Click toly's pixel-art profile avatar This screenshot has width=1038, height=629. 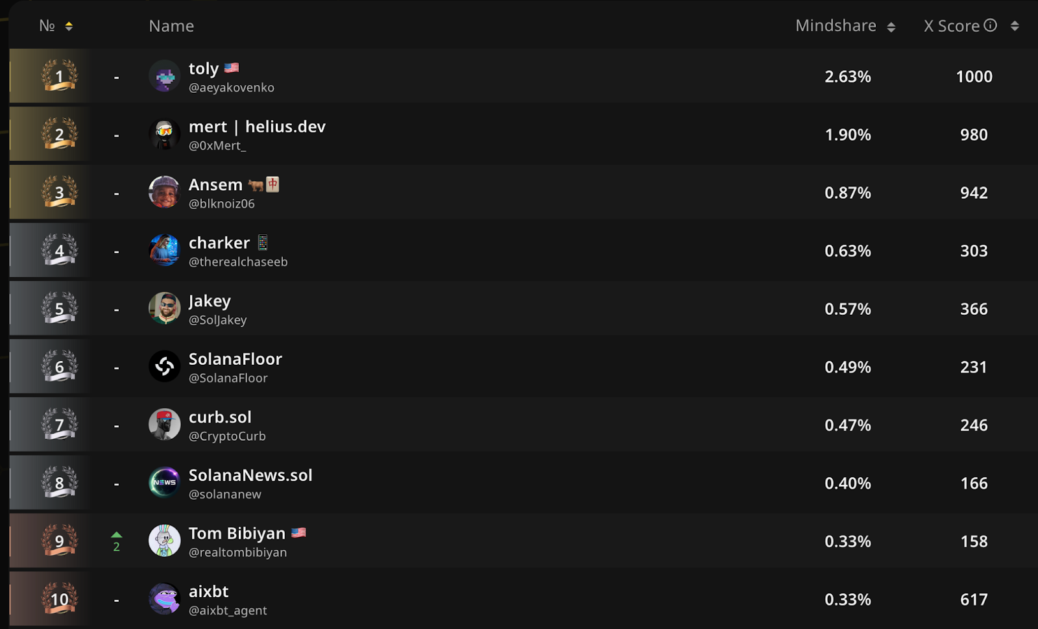(164, 76)
